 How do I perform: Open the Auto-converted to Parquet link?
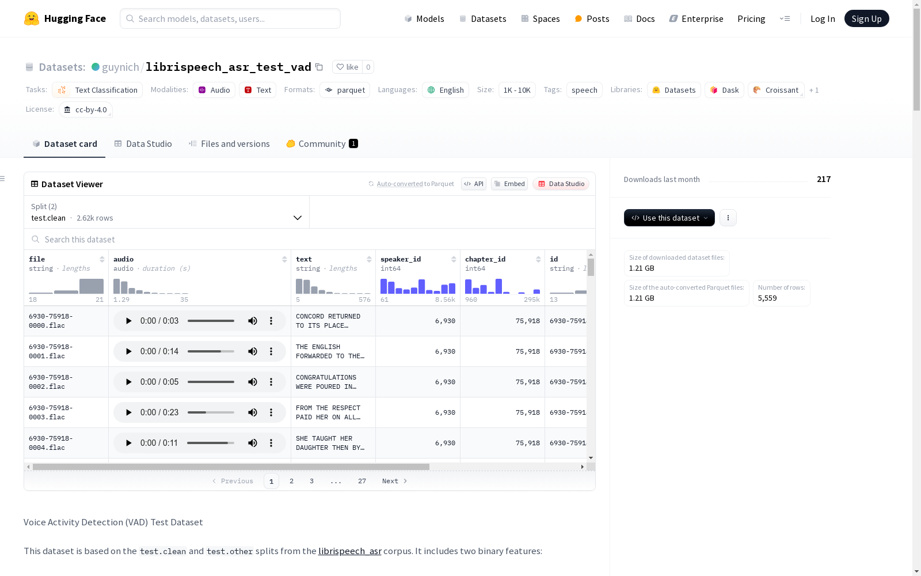pyautogui.click(x=411, y=184)
